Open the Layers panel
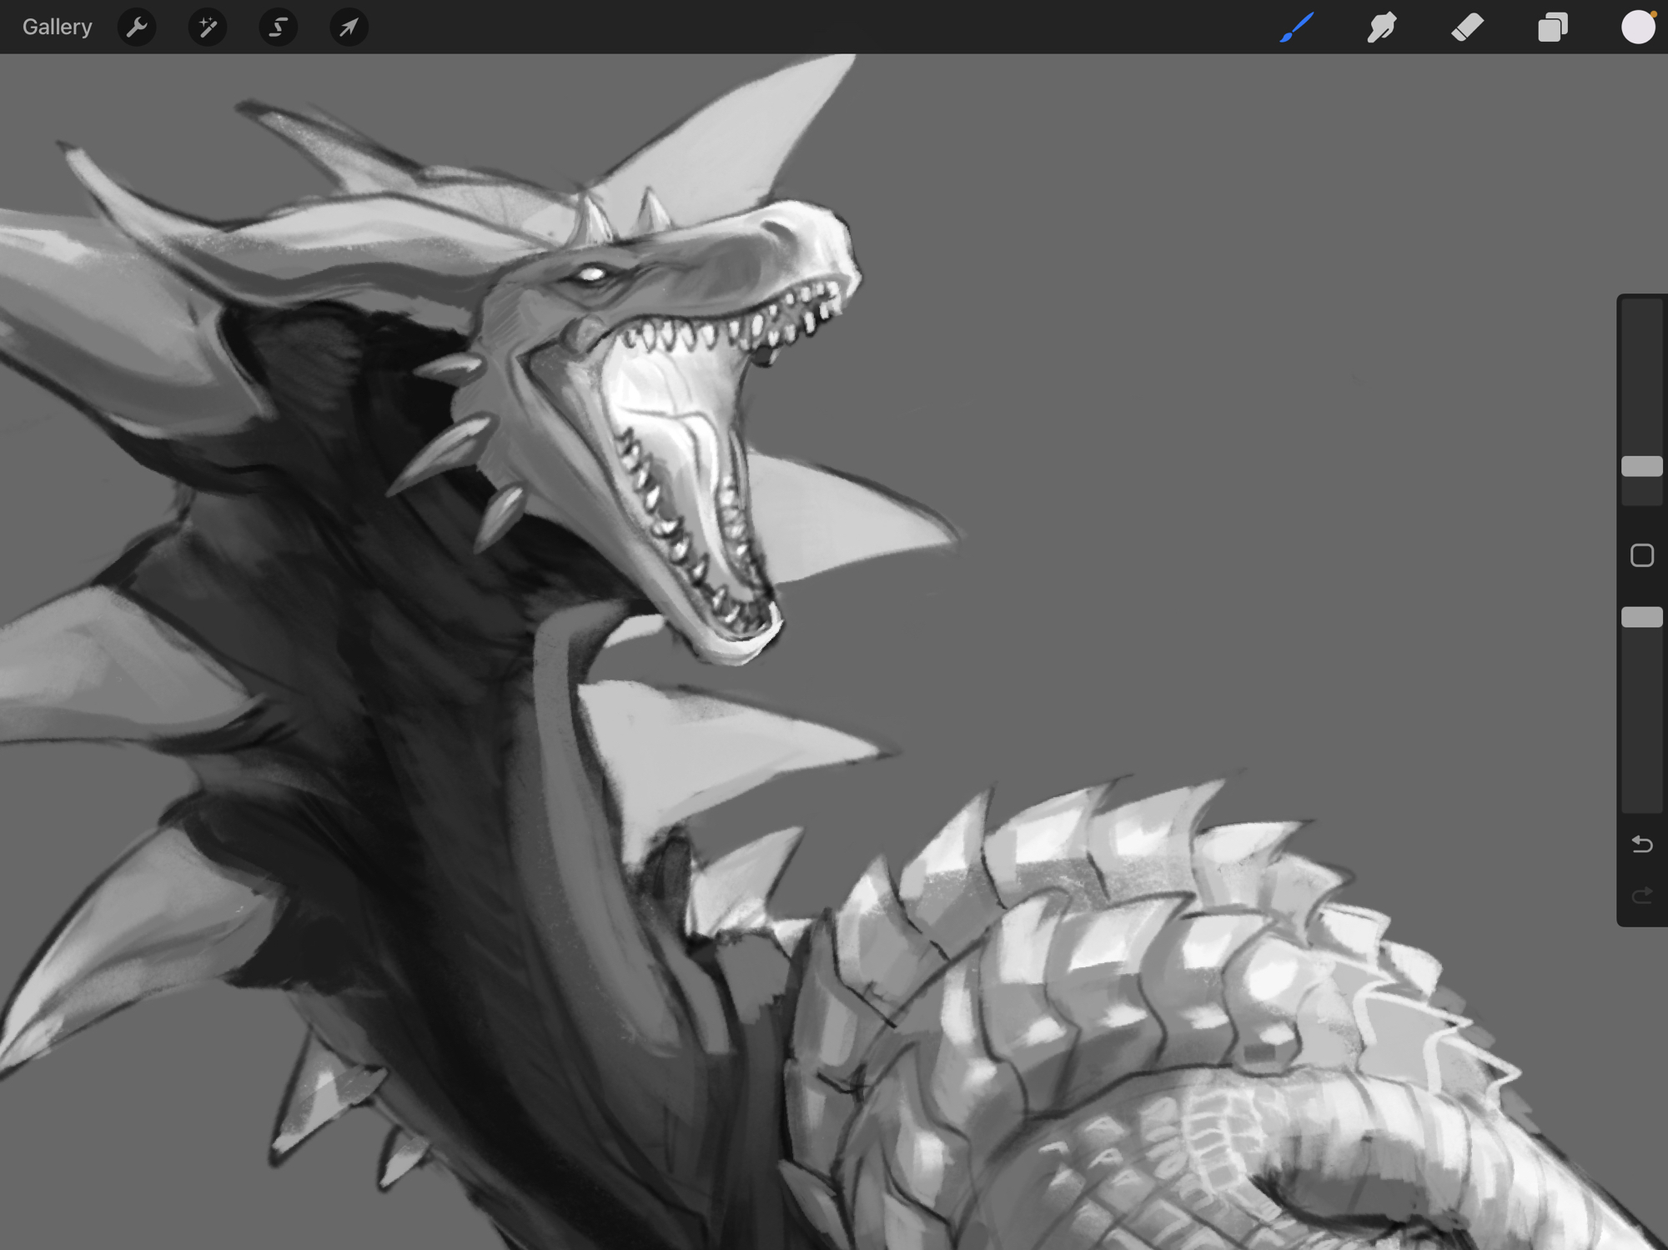This screenshot has width=1668, height=1250. (x=1552, y=27)
